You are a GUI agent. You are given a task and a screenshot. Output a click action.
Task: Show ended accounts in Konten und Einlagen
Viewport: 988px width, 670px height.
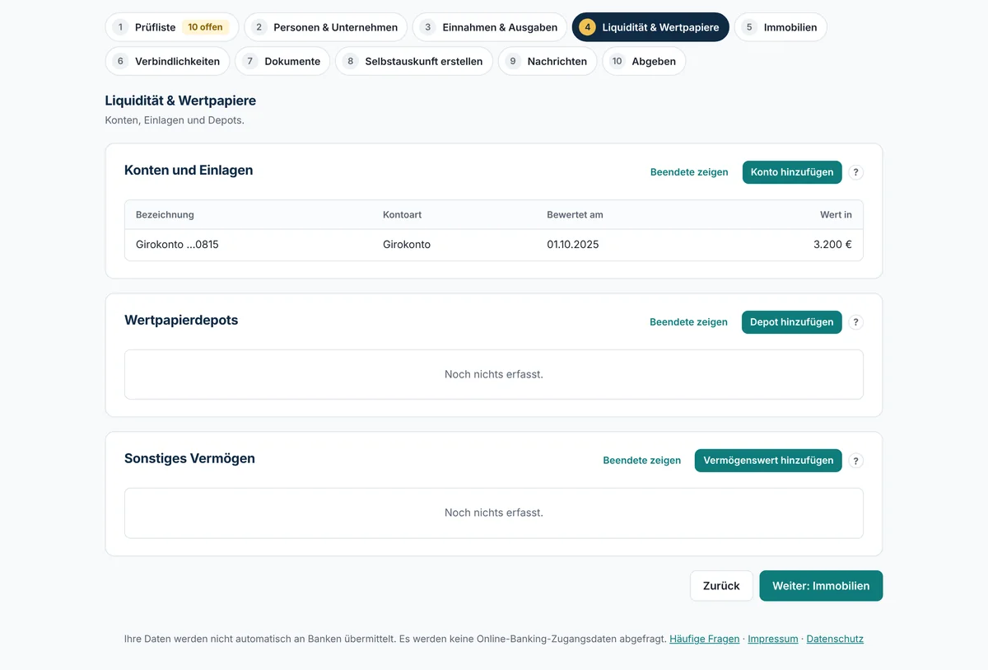point(689,172)
